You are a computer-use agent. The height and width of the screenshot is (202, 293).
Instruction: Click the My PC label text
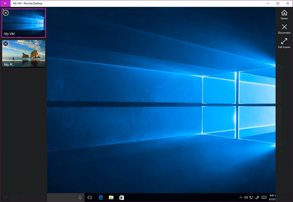click(9, 65)
